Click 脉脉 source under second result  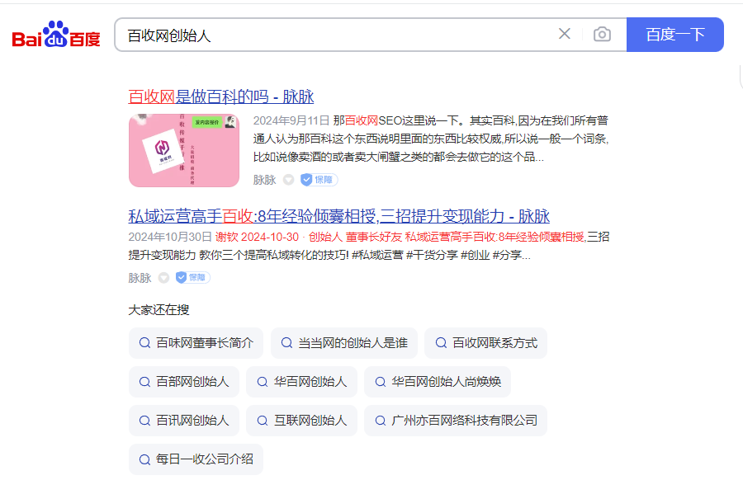click(x=140, y=278)
